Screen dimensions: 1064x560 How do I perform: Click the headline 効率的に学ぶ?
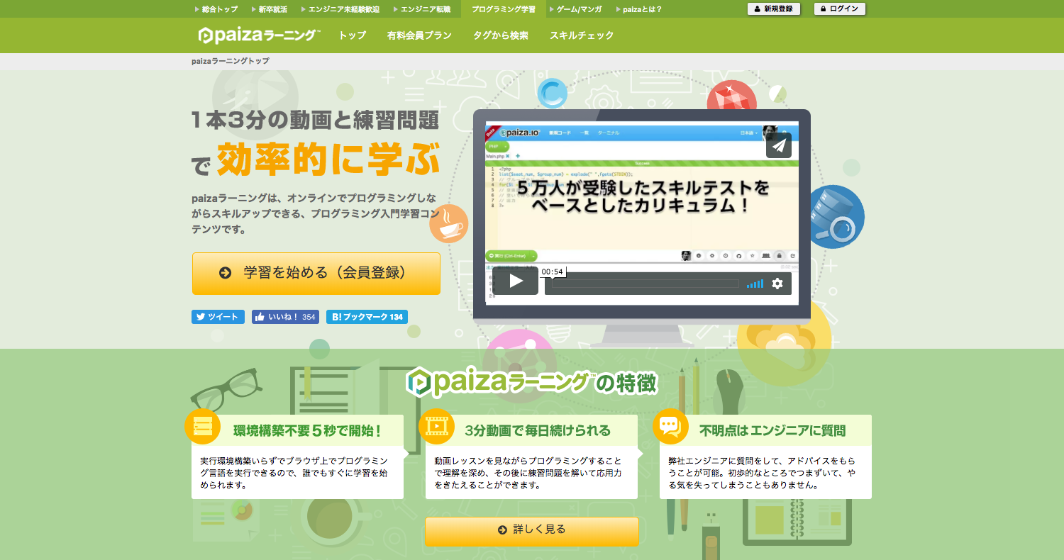328,159
